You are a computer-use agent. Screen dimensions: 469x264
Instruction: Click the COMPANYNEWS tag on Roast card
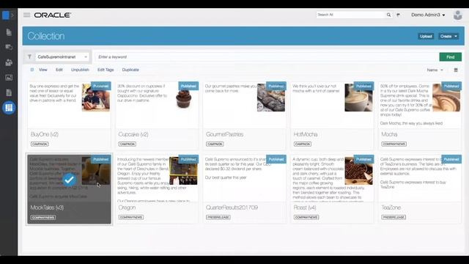point(306,217)
